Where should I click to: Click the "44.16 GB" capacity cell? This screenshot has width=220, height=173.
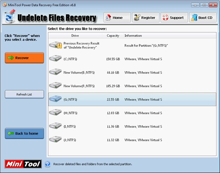pyautogui.click(x=113, y=72)
